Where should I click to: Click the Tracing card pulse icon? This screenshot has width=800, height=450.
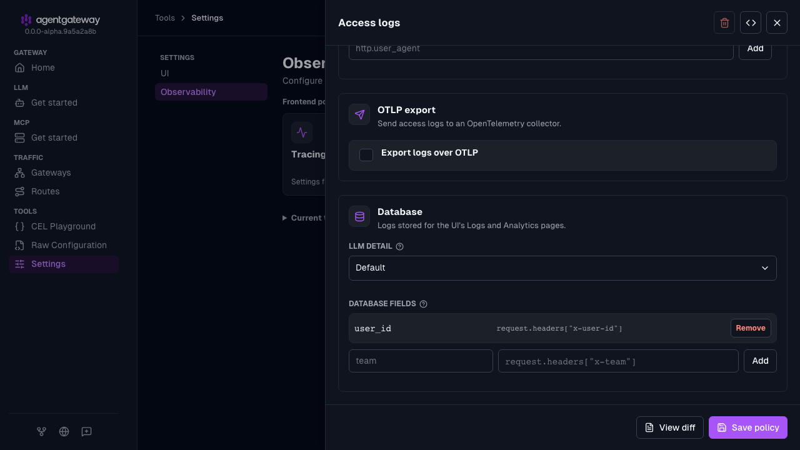click(x=302, y=132)
